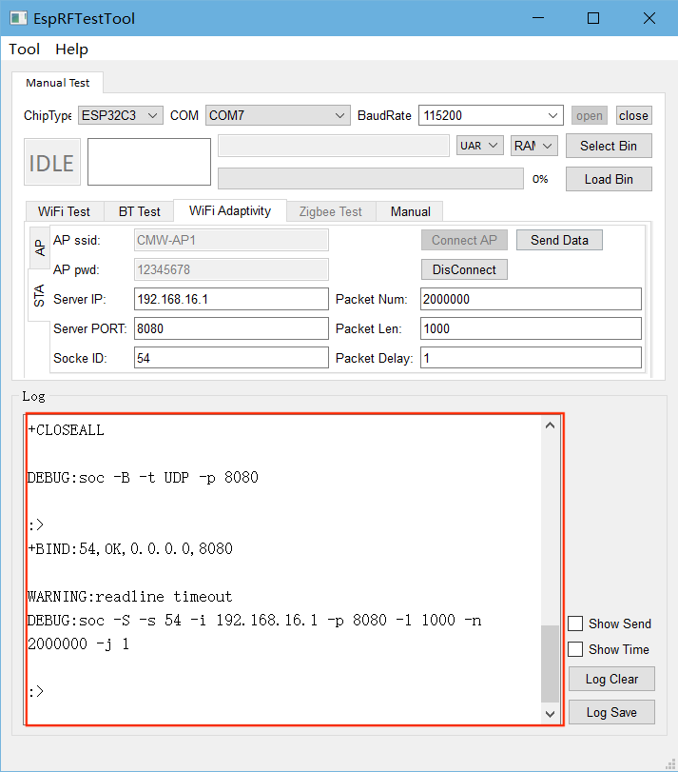Viewport: 678px width, 772px height.
Task: Open the Tool menu
Action: 25,49
